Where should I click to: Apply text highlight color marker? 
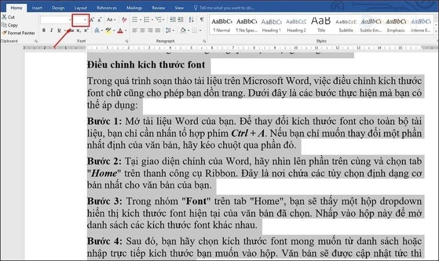(x=108, y=30)
